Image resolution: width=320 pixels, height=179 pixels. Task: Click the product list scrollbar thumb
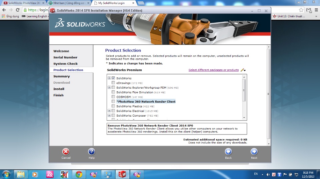click(x=244, y=90)
